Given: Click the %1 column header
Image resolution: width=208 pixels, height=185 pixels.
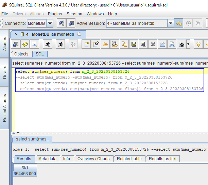Looking at the screenshot, I should 25,167.
